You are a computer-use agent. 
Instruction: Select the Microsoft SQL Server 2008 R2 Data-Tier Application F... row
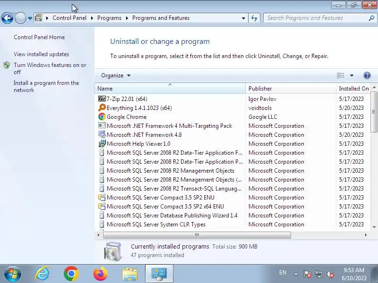(232, 153)
